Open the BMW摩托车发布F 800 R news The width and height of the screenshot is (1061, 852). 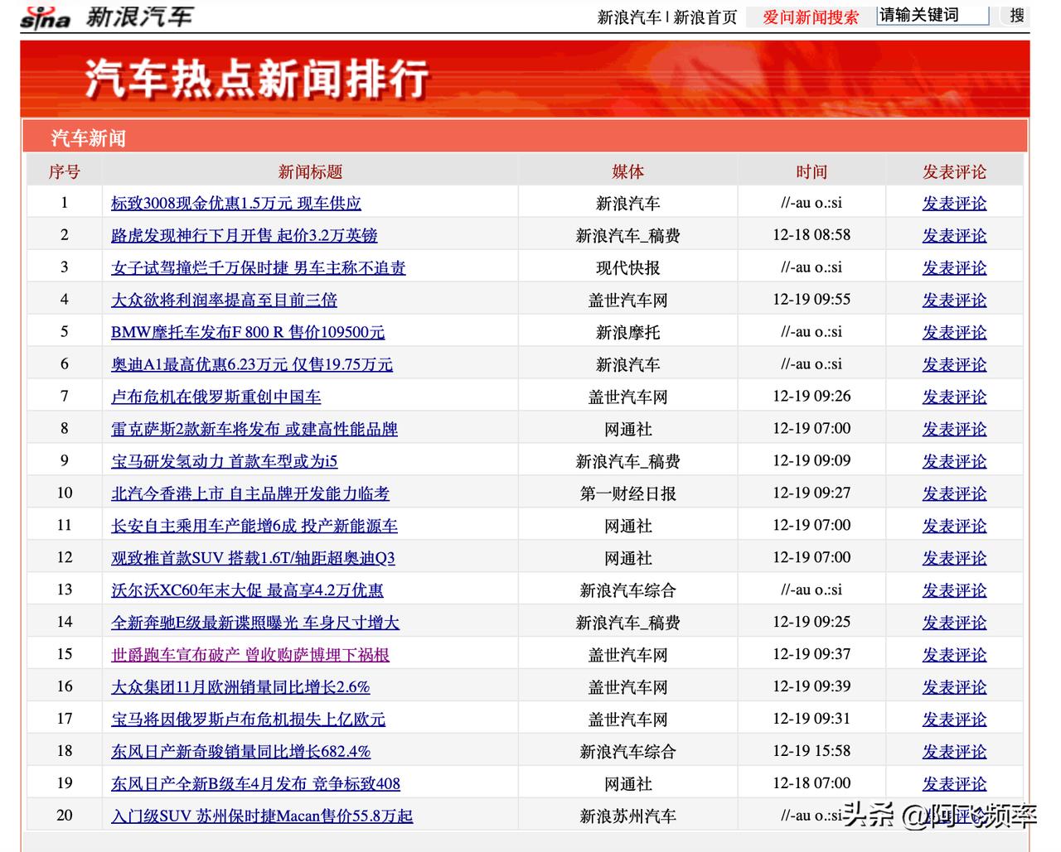(248, 332)
